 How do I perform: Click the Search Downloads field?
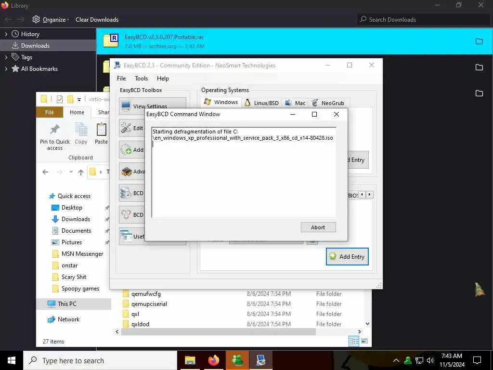(425, 19)
